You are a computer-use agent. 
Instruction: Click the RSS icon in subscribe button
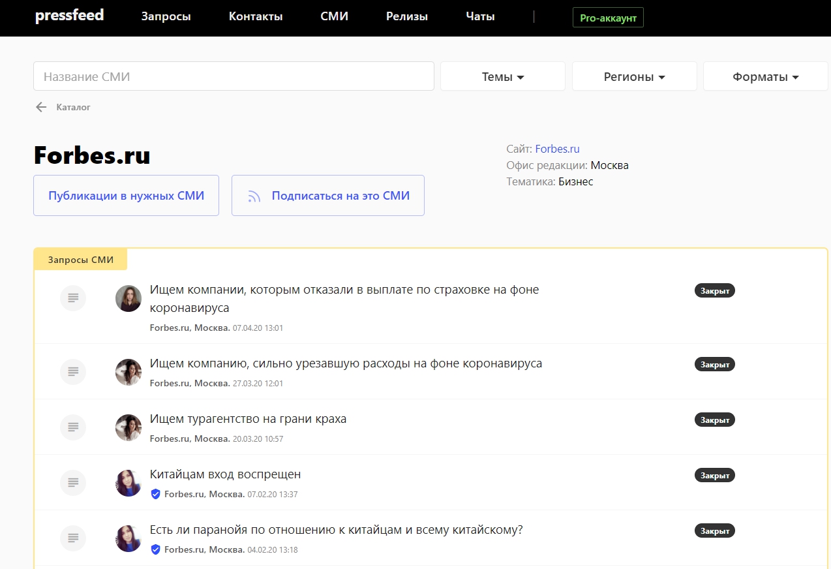coord(254,196)
